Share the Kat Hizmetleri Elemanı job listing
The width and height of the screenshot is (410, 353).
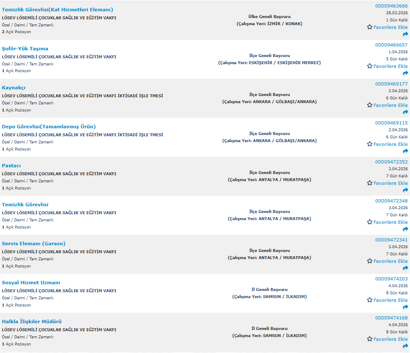click(x=405, y=34)
